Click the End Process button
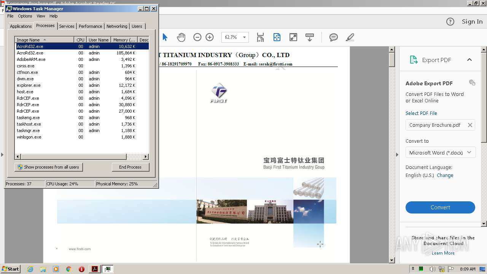This screenshot has width=487, height=274. click(x=130, y=167)
